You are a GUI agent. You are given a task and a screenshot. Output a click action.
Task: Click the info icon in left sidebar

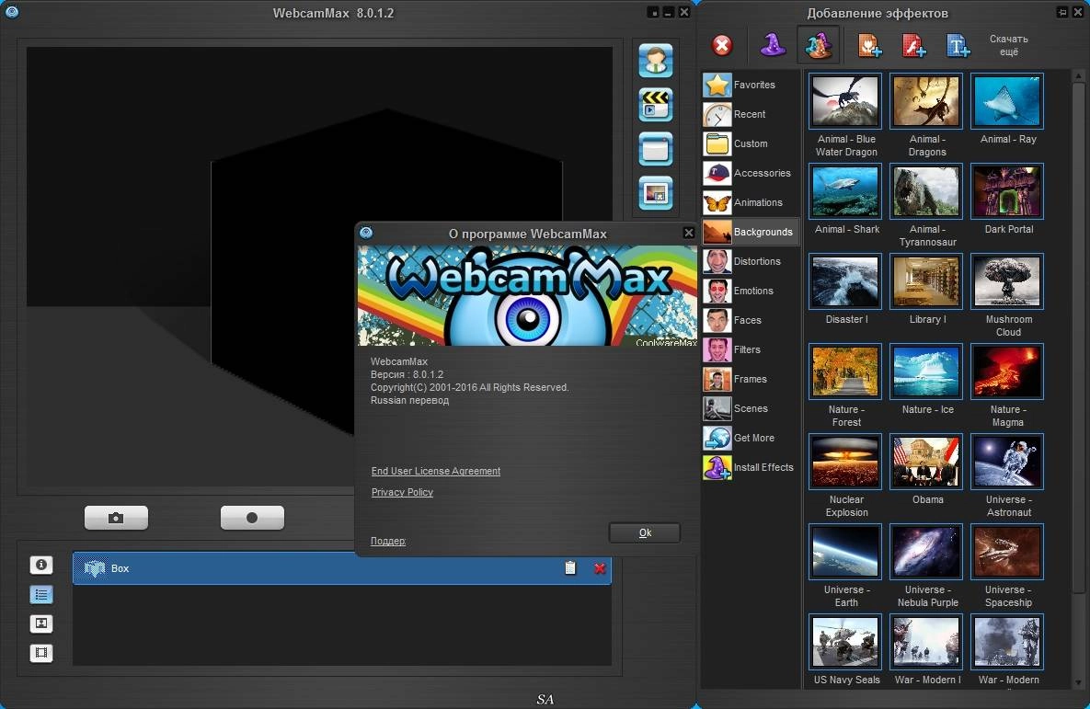(x=41, y=566)
